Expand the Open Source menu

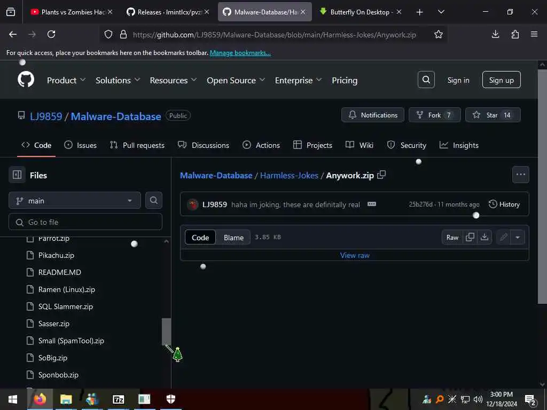[236, 80]
